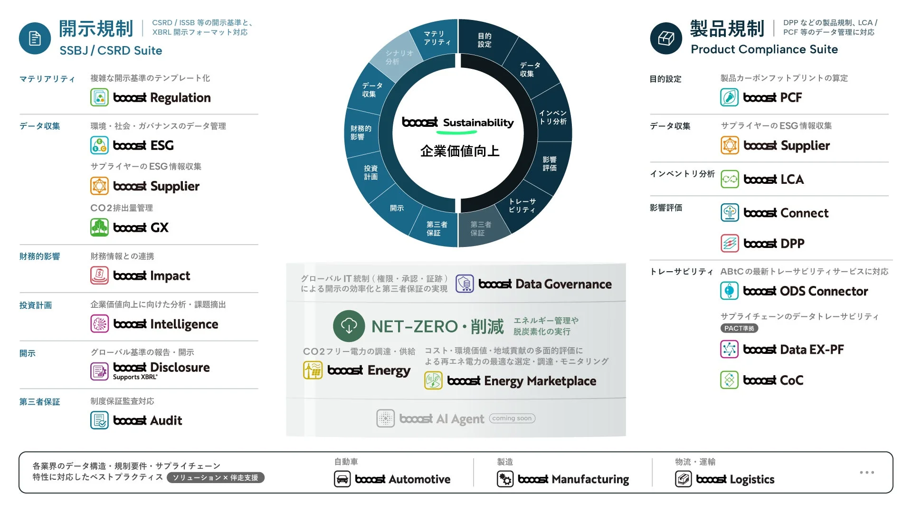Click the 第三者保証 category label on left

39,402
